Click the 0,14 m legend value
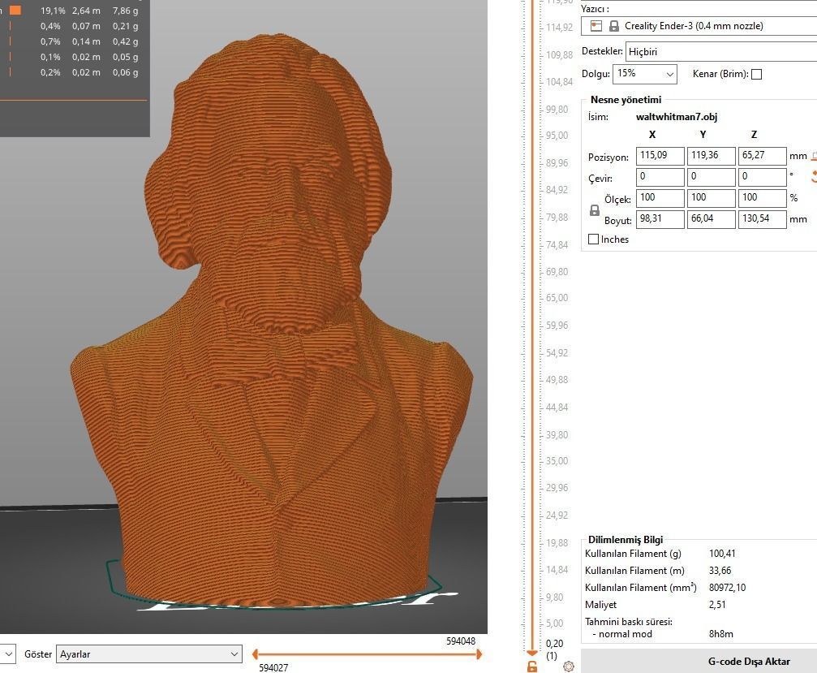The width and height of the screenshot is (817, 673). (x=86, y=41)
